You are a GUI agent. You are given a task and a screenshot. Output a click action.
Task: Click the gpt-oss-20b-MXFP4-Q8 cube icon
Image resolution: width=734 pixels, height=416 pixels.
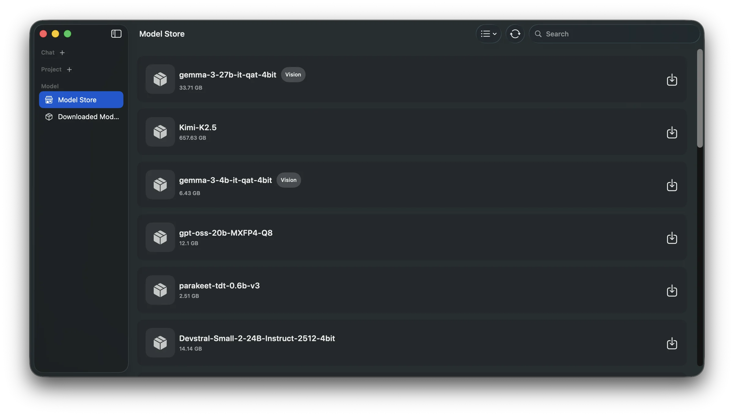click(x=160, y=237)
